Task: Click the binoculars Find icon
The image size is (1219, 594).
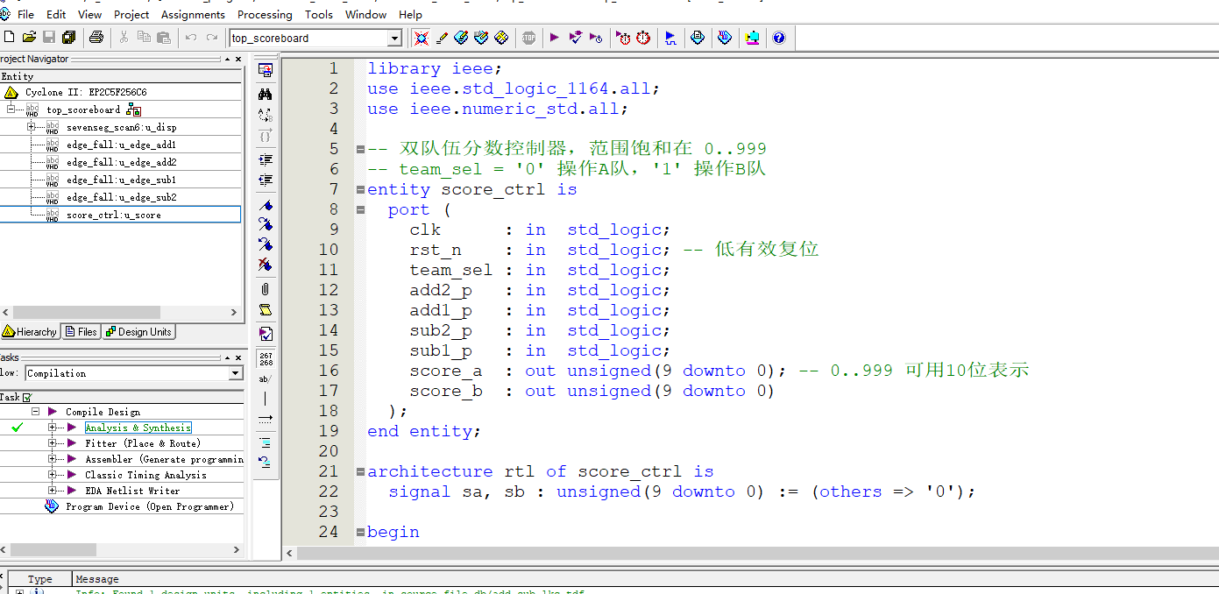Action: (265, 94)
